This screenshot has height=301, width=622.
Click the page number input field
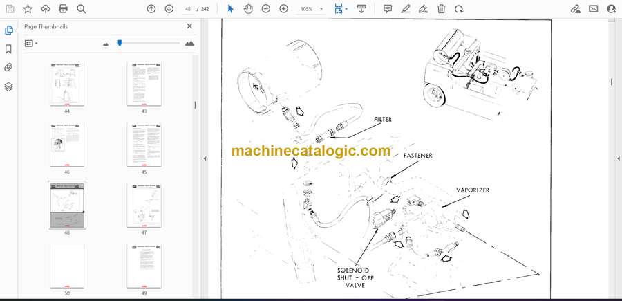(x=187, y=9)
